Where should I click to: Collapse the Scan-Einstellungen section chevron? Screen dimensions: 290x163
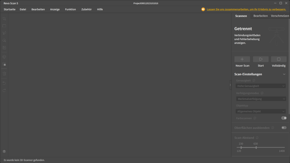tap(284, 74)
